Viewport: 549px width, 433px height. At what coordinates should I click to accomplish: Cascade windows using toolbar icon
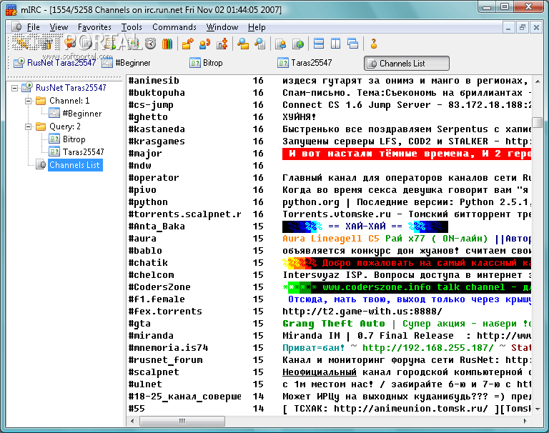352,44
